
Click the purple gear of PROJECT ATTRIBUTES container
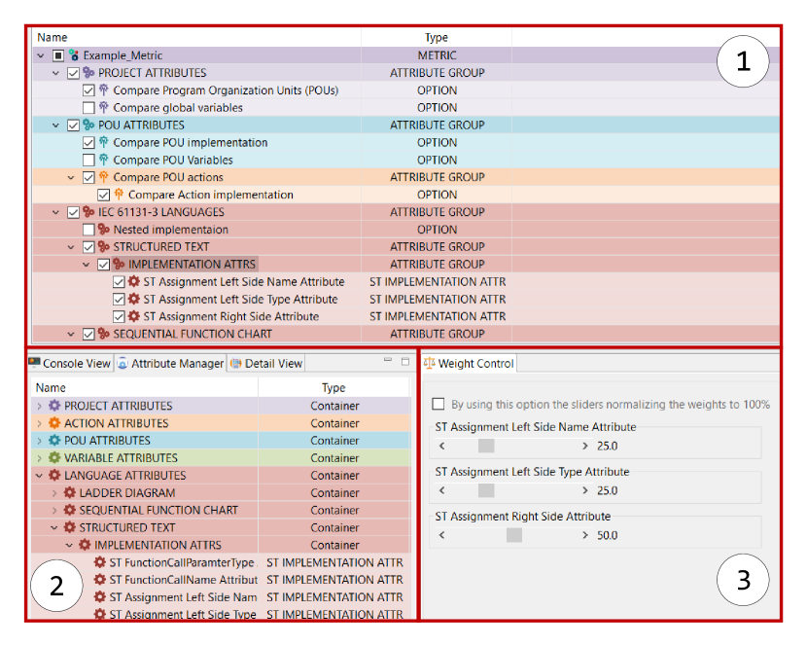click(x=54, y=406)
